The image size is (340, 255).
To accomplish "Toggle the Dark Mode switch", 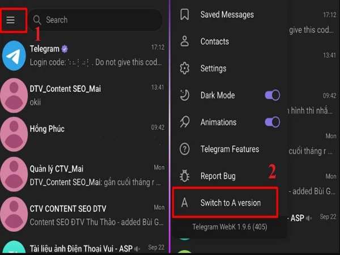I will tap(272, 95).
